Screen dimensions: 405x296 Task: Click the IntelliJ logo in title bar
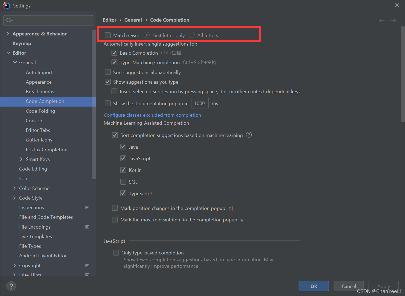pyautogui.click(x=6, y=6)
